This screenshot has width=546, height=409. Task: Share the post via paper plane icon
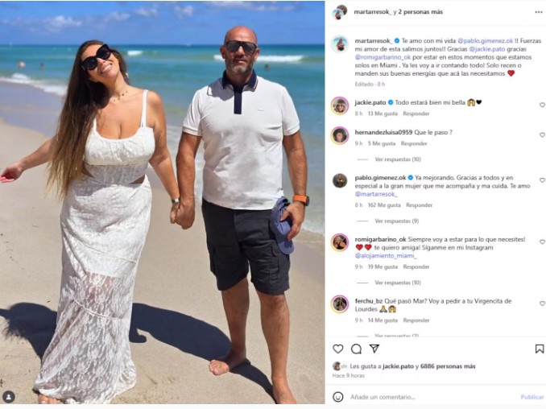coord(374,349)
